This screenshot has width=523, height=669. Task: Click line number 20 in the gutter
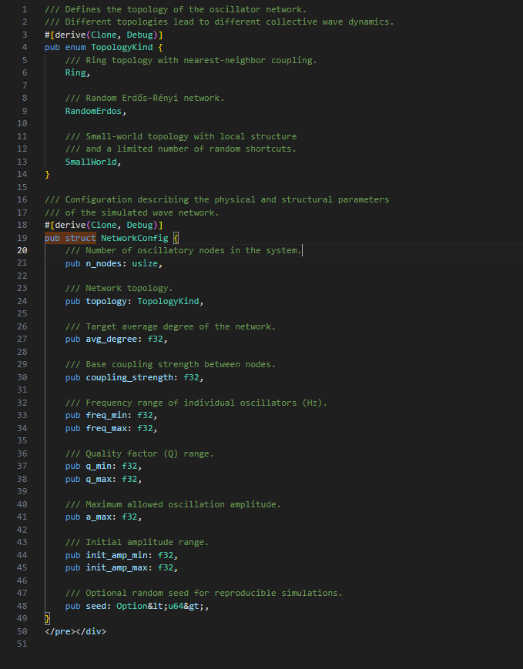pos(22,250)
